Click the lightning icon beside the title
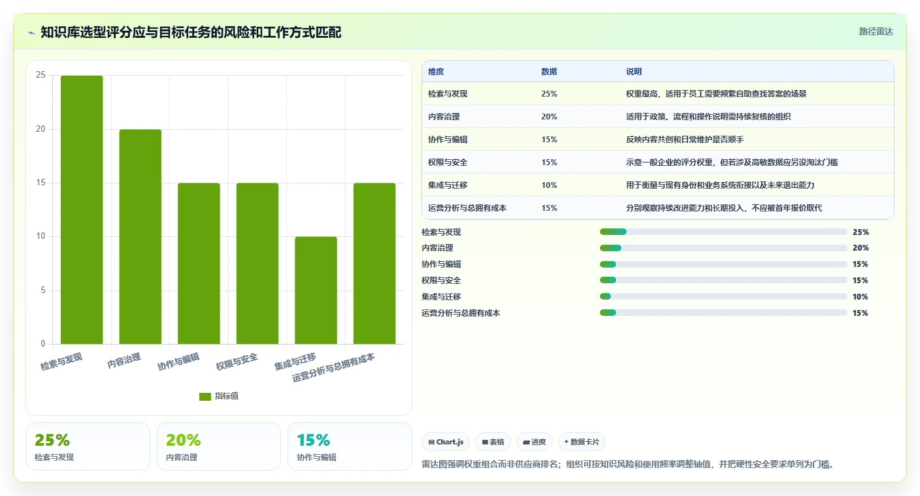This screenshot has height=496, width=920. coord(31,33)
